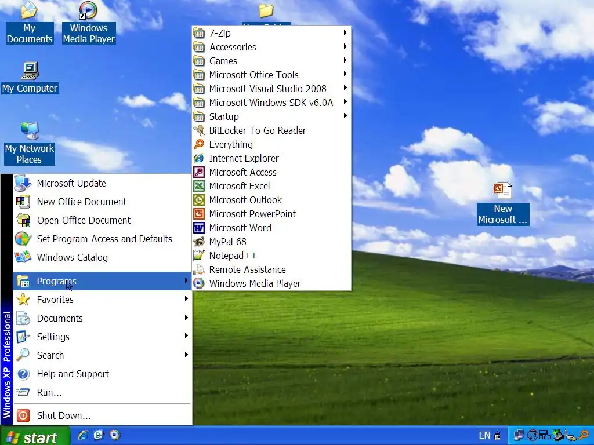The height and width of the screenshot is (445, 594).
Task: Click the Windows Catalog icon
Action: 23,257
